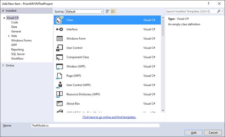225x137 pixels.
Task: Select the Reporting category
Action: (x=17, y=50)
